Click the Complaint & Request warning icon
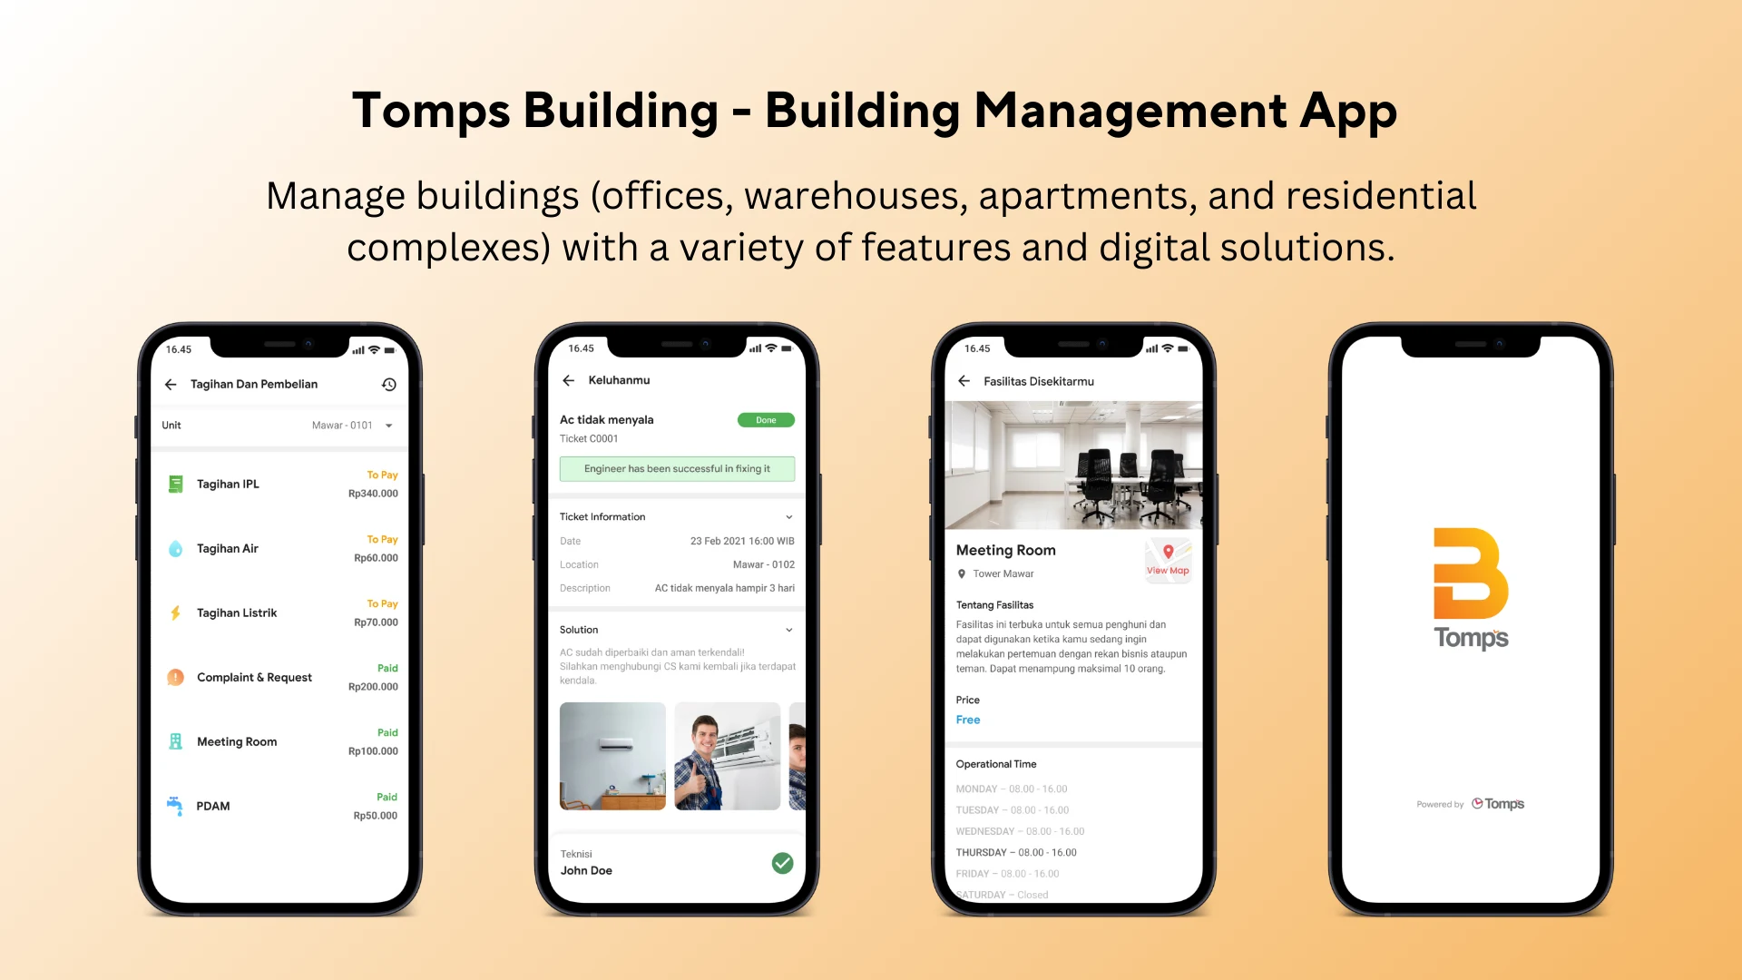Image resolution: width=1742 pixels, height=980 pixels. coord(175,676)
